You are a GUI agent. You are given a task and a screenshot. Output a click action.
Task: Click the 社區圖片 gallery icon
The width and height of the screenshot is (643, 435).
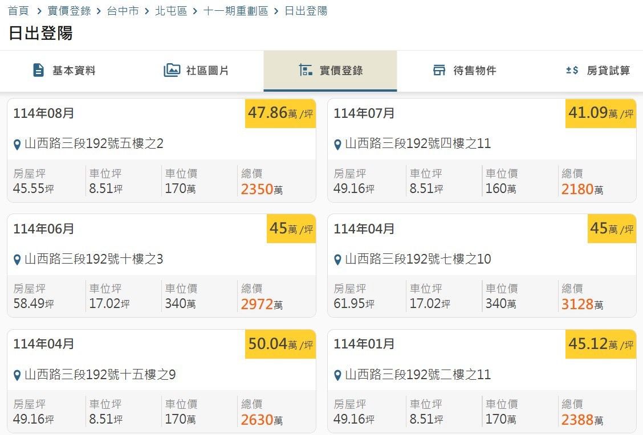pos(172,71)
